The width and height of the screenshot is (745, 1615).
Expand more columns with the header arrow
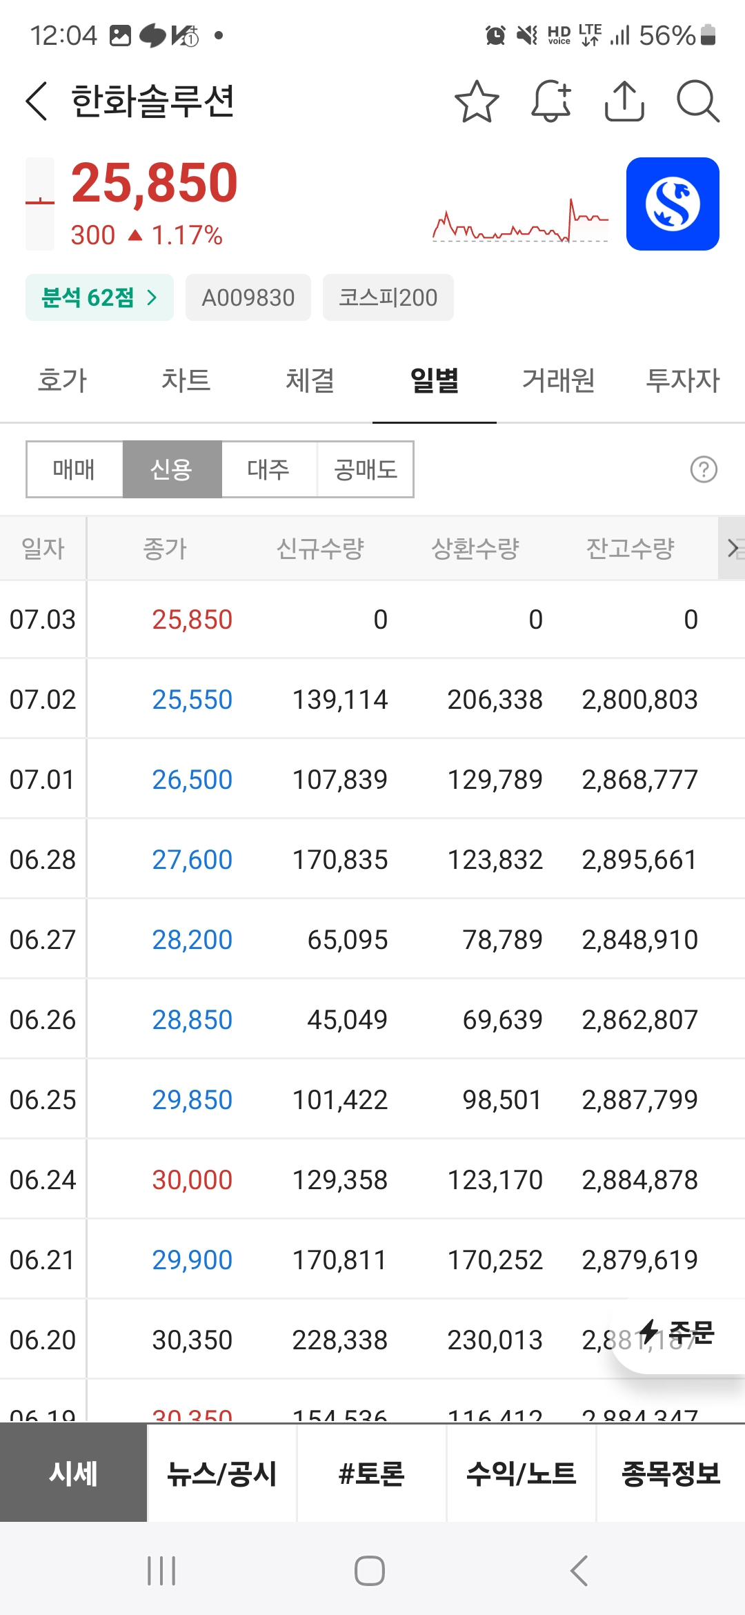point(732,549)
